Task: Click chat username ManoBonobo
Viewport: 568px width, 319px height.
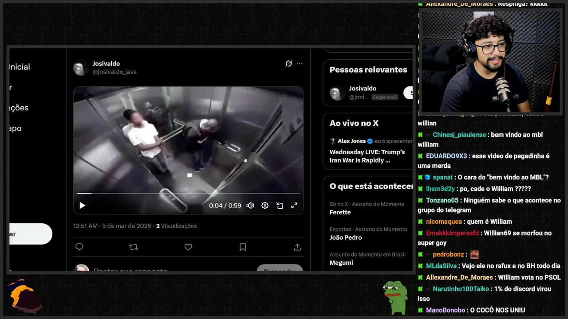Action: (446, 310)
